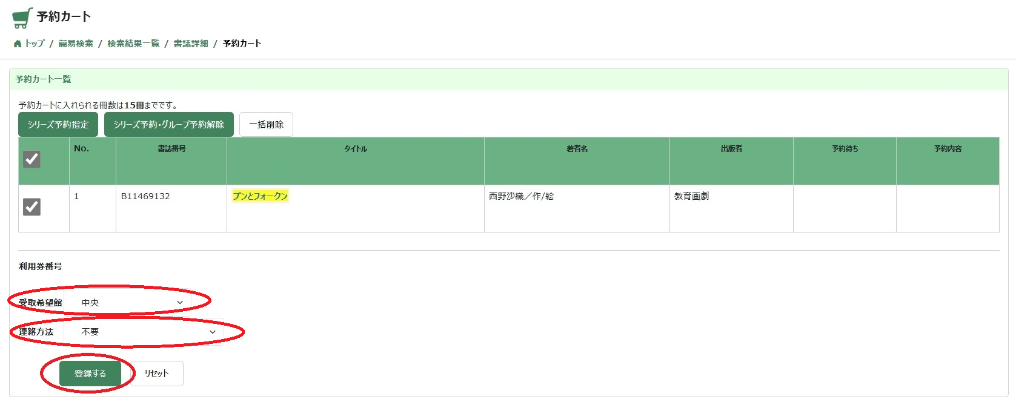The width and height of the screenshot is (1016, 402).
Task: Click the 一括削除 button
Action: [x=266, y=125]
